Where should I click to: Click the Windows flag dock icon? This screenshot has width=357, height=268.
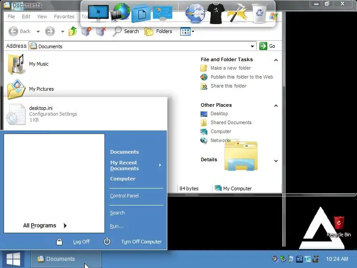(x=273, y=17)
